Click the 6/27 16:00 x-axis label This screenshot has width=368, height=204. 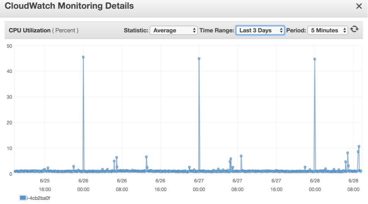(276, 185)
